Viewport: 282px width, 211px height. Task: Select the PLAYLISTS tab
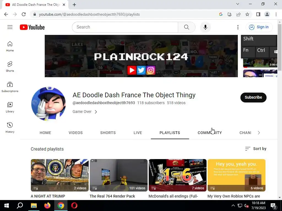pyautogui.click(x=170, y=133)
